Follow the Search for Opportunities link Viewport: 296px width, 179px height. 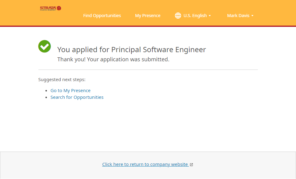[77, 97]
